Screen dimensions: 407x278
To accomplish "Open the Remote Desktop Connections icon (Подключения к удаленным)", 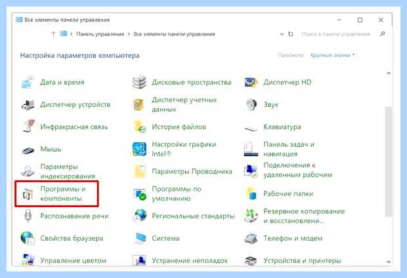I will pos(251,171).
